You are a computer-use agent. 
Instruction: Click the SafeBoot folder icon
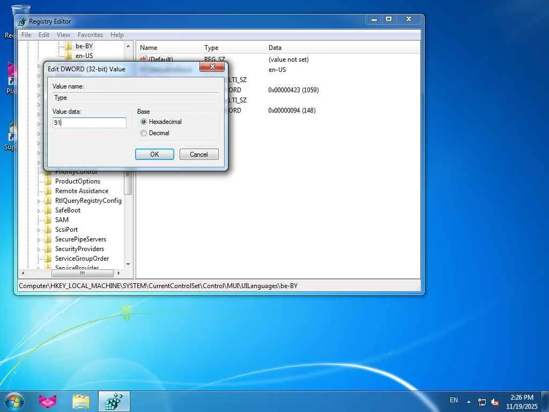point(48,210)
